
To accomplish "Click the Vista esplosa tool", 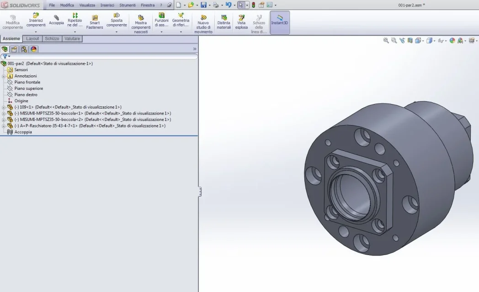I will [241, 22].
